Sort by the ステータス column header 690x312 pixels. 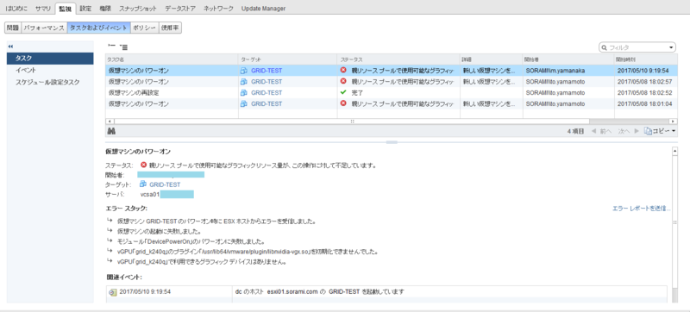[398, 59]
